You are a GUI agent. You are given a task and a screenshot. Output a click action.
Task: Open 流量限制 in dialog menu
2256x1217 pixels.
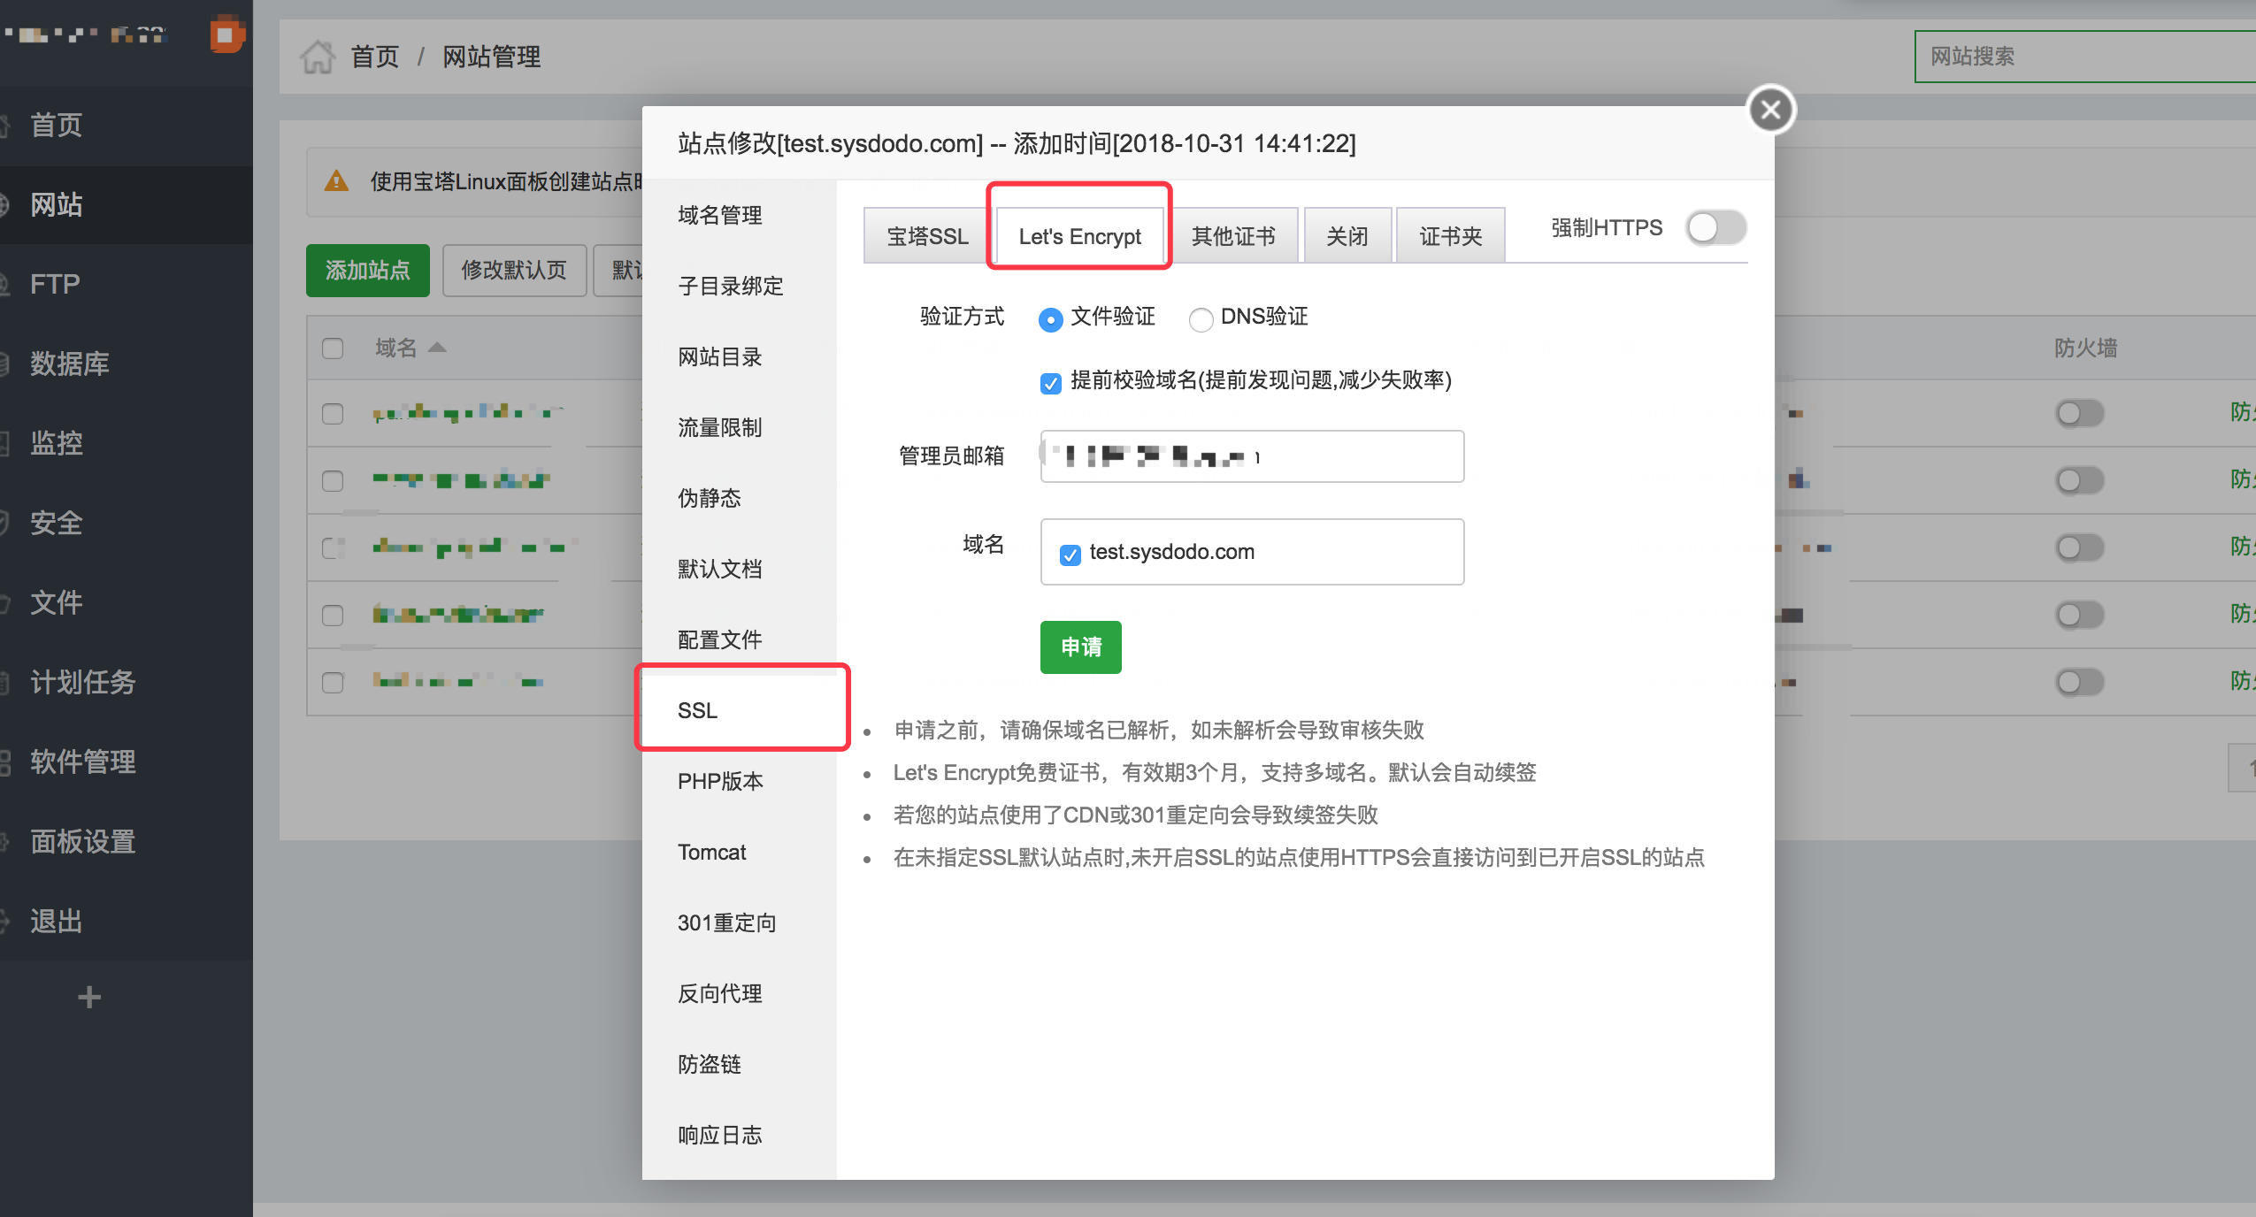(x=740, y=427)
